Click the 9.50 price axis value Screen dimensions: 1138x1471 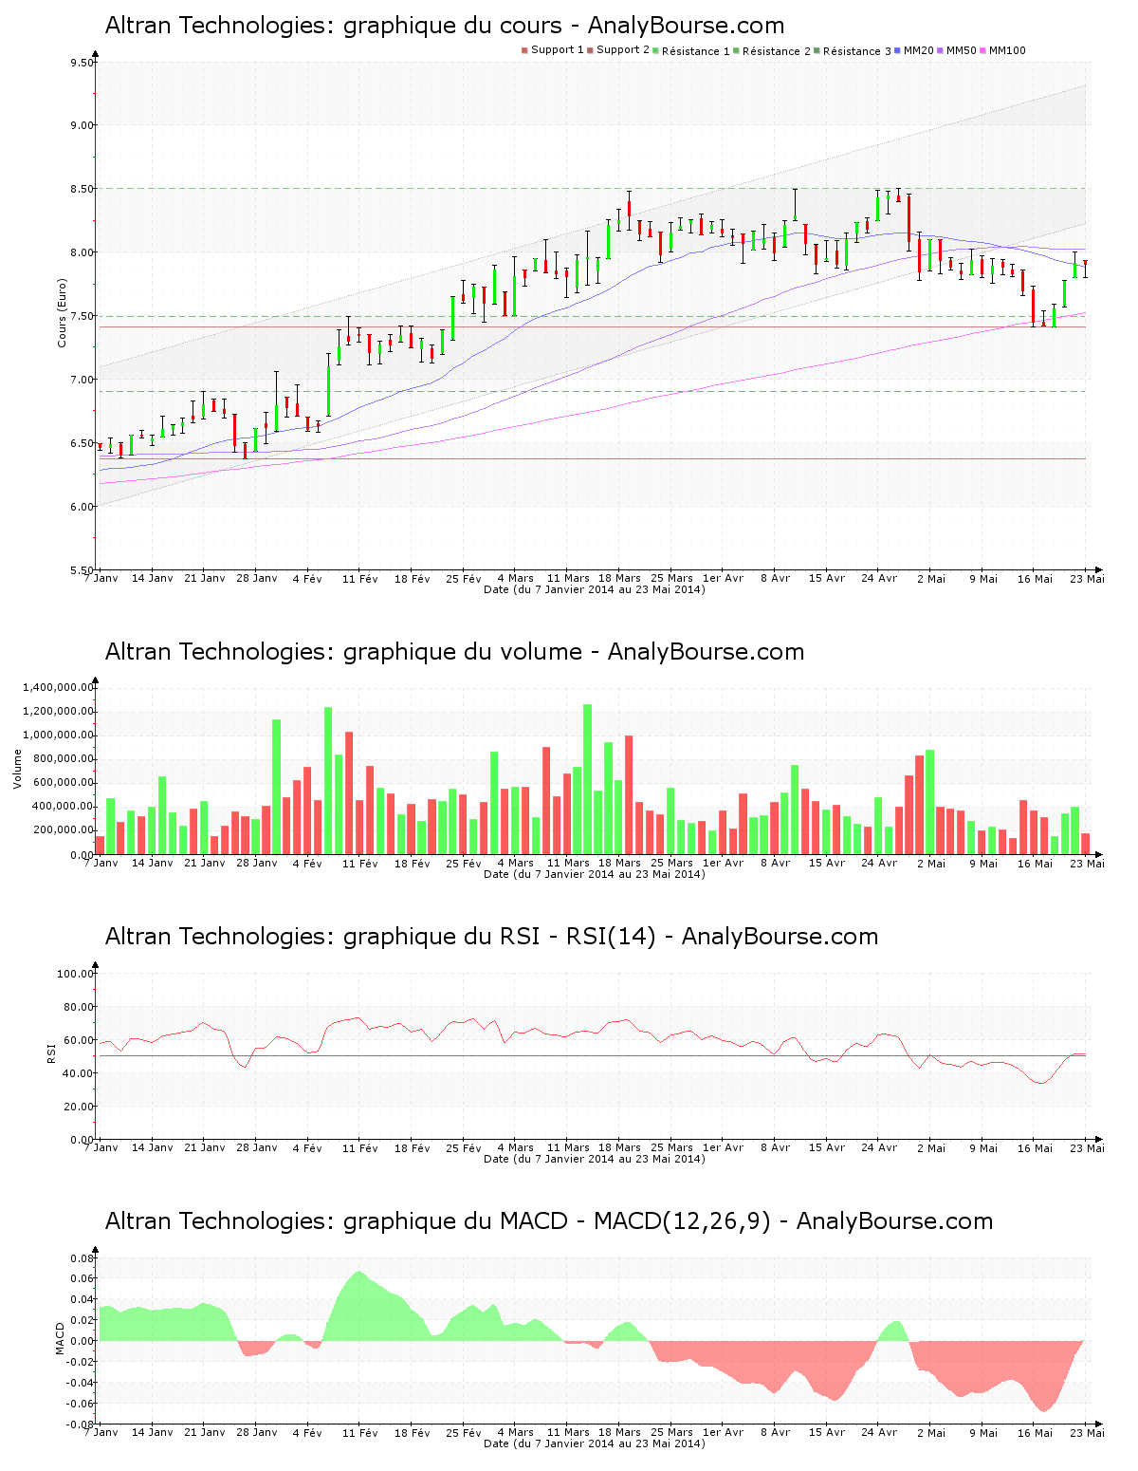pyautogui.click(x=82, y=63)
